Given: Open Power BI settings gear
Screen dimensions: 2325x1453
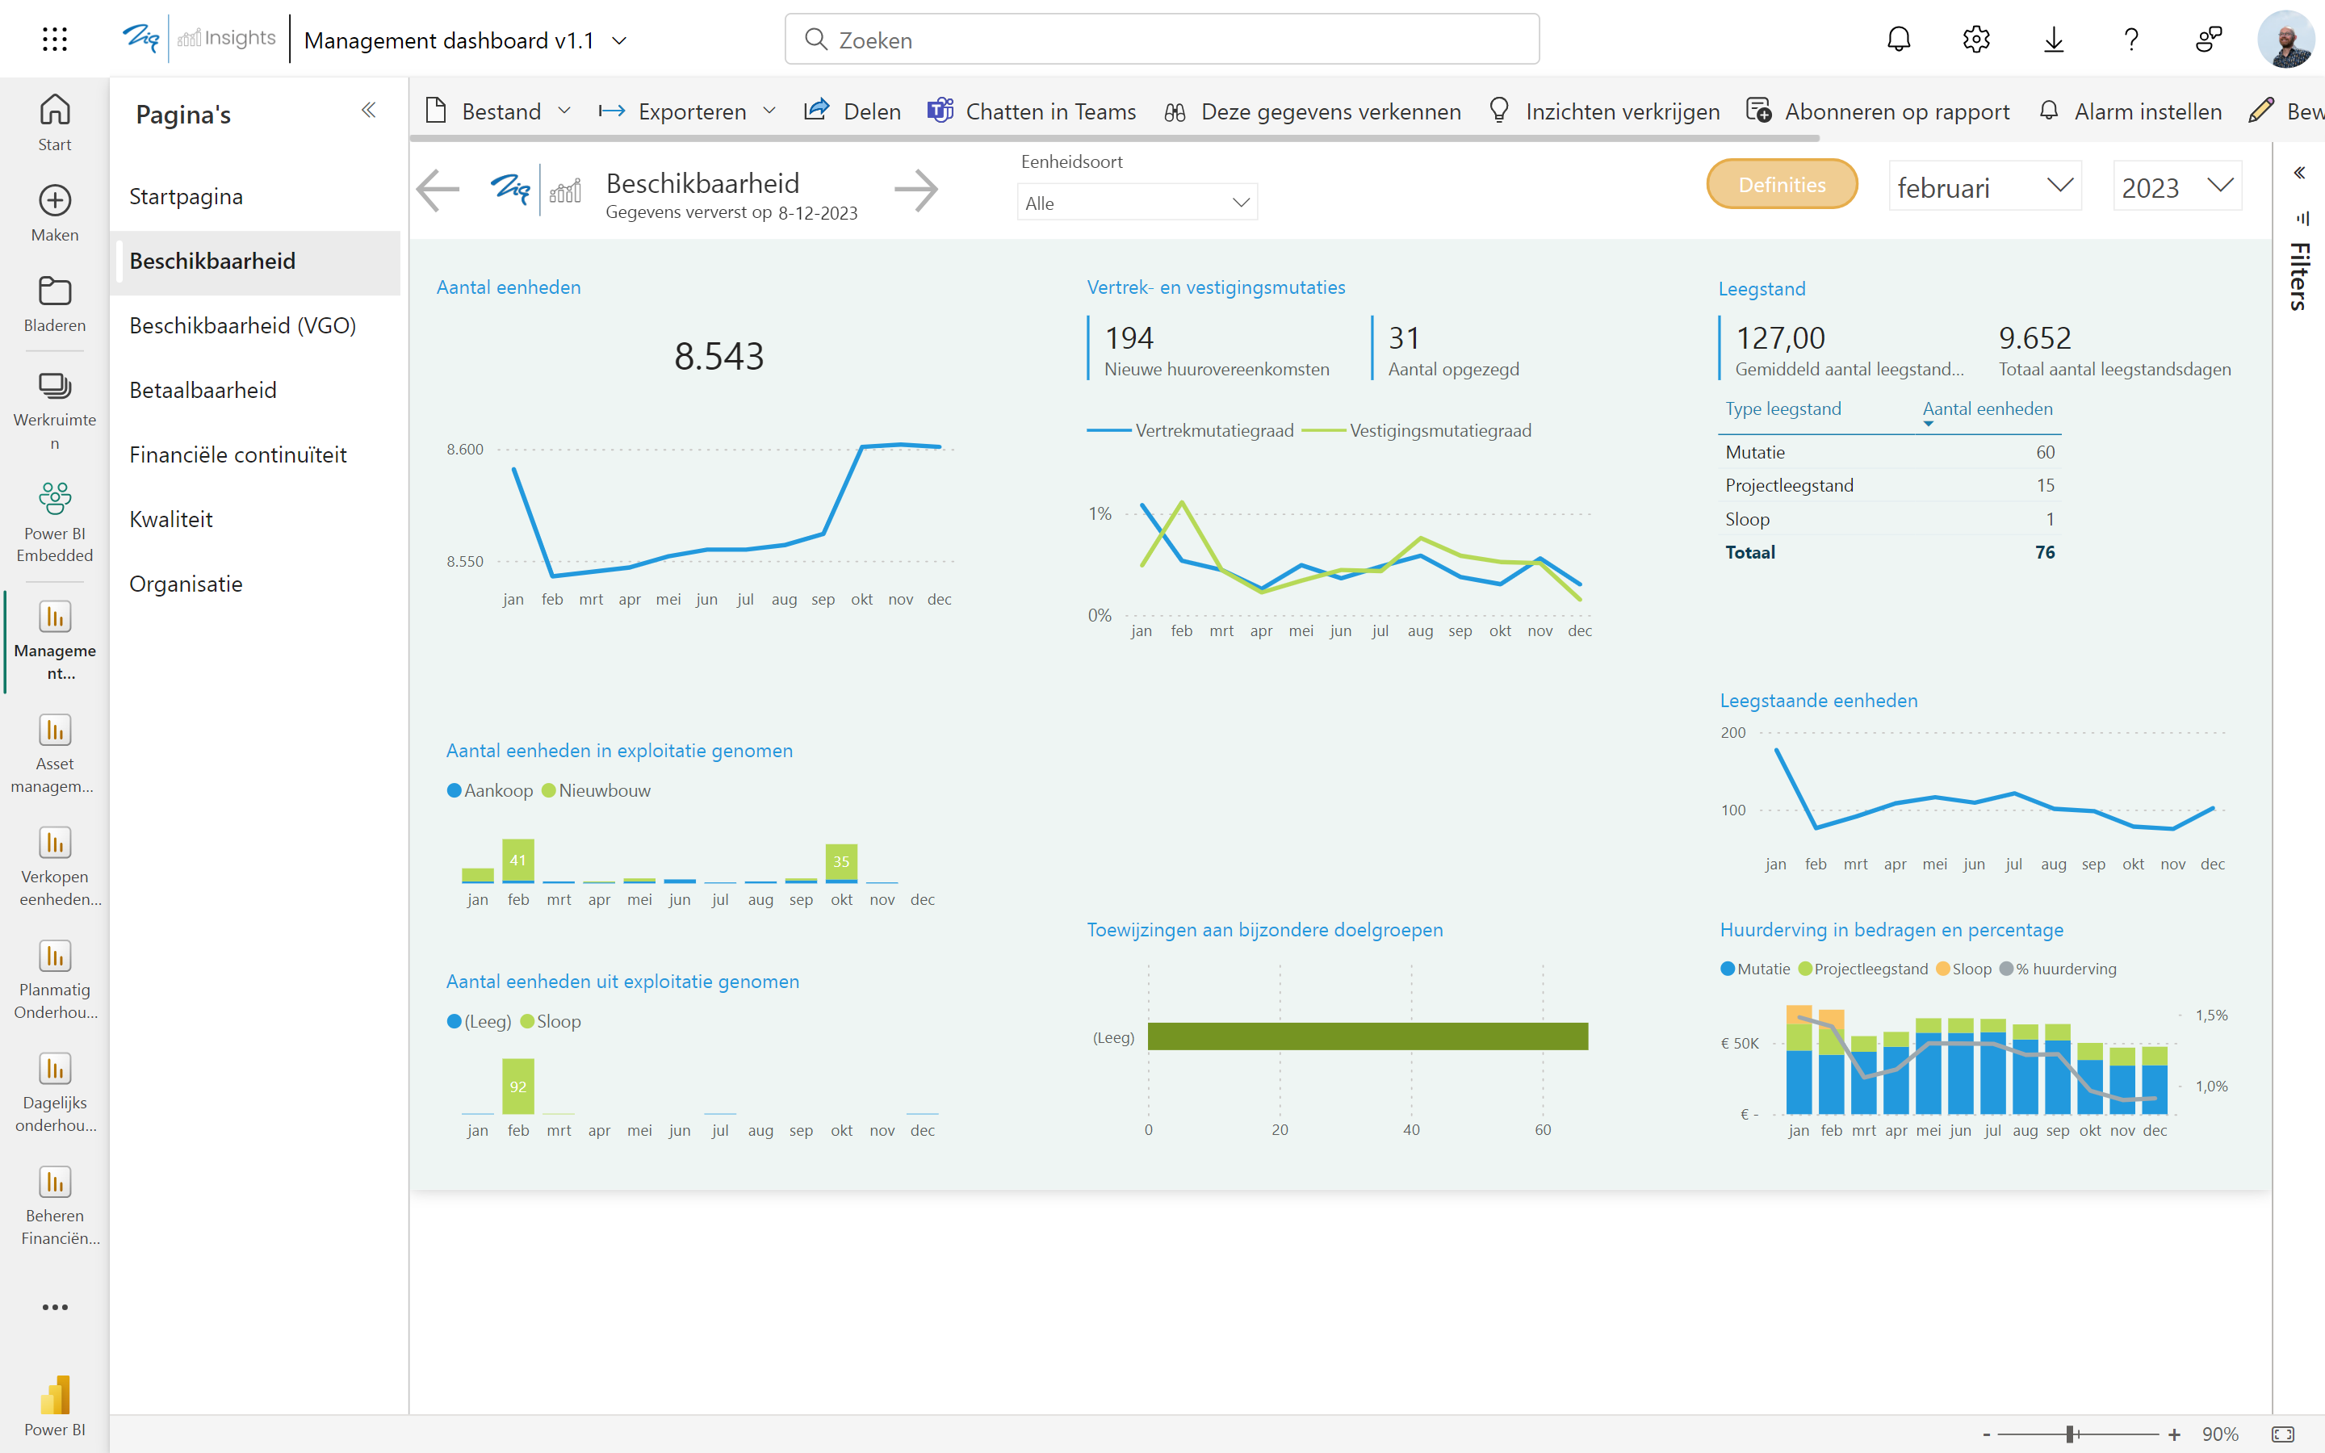Looking at the screenshot, I should click(x=1976, y=40).
